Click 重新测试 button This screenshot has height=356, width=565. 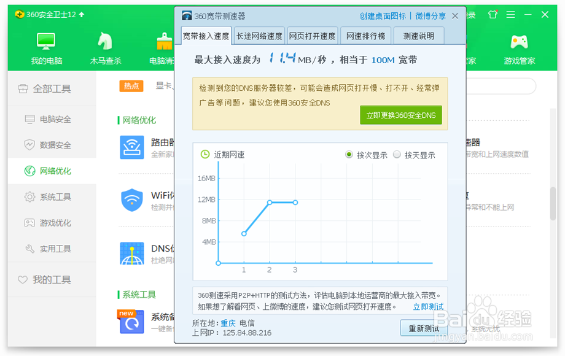pos(424,328)
